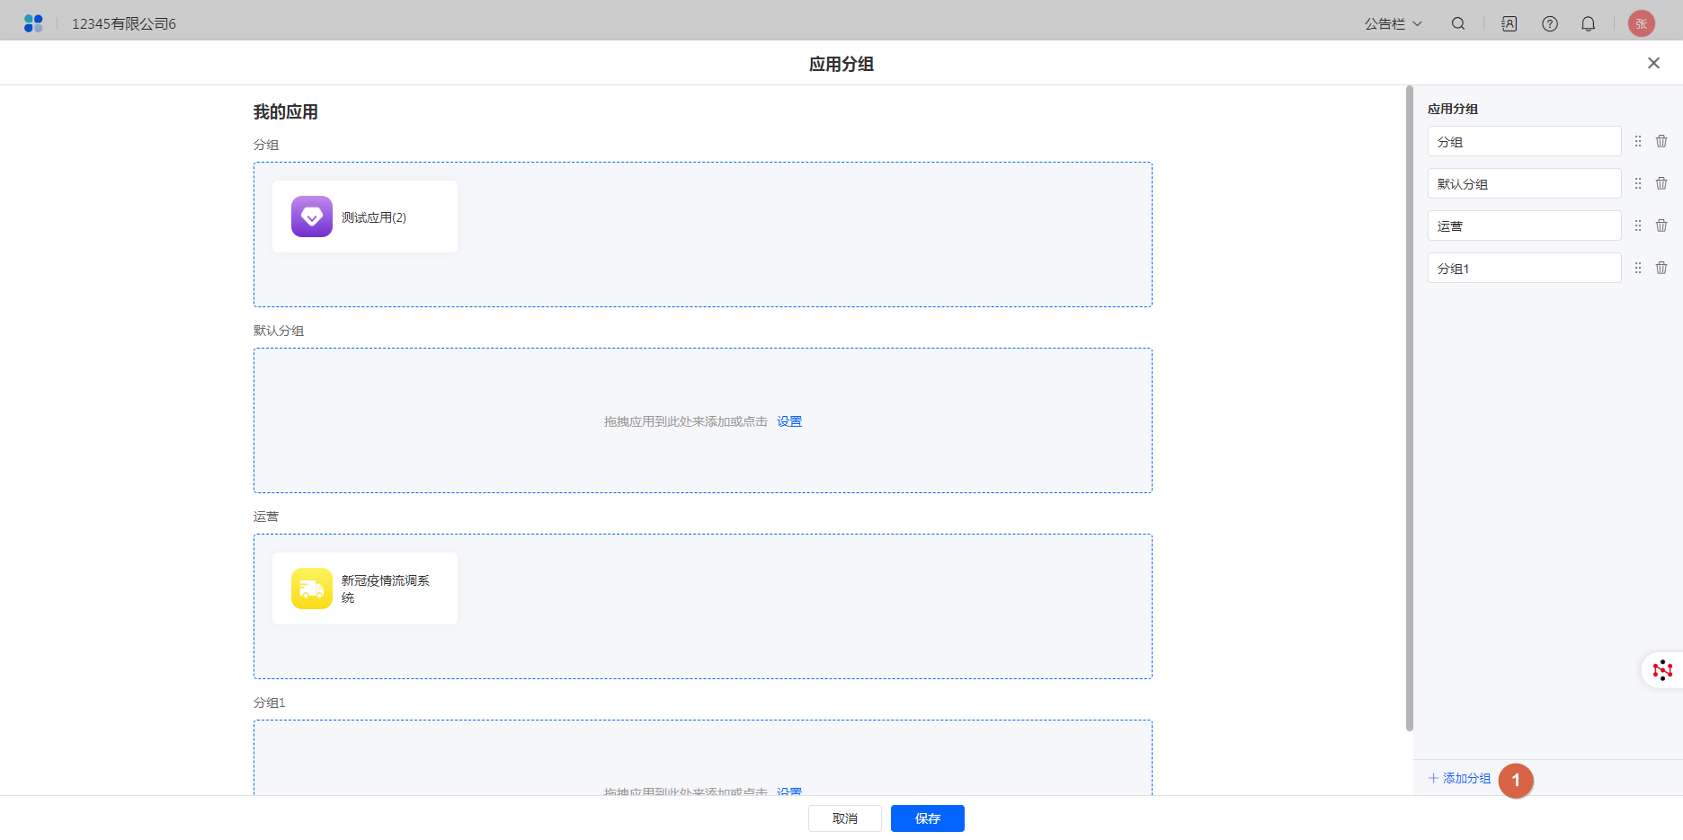1683x840 pixels.
Task: Select the 新冠疫情流调系统 app card
Action: (x=365, y=588)
